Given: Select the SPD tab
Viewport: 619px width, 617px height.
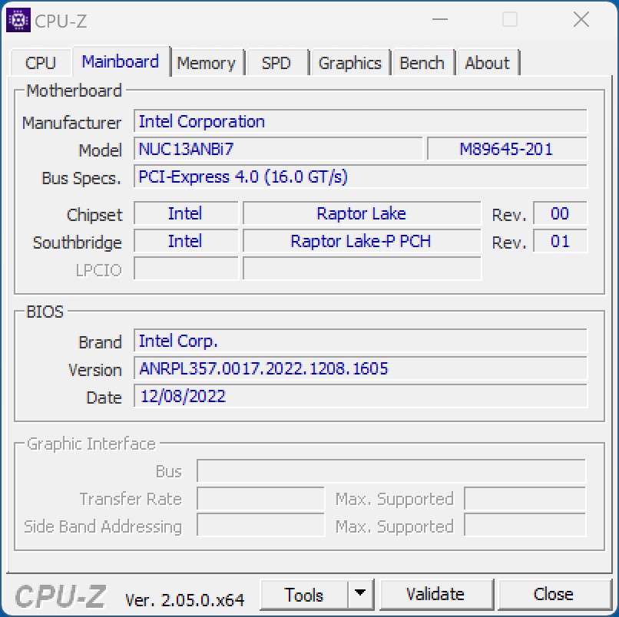Looking at the screenshot, I should click(276, 63).
